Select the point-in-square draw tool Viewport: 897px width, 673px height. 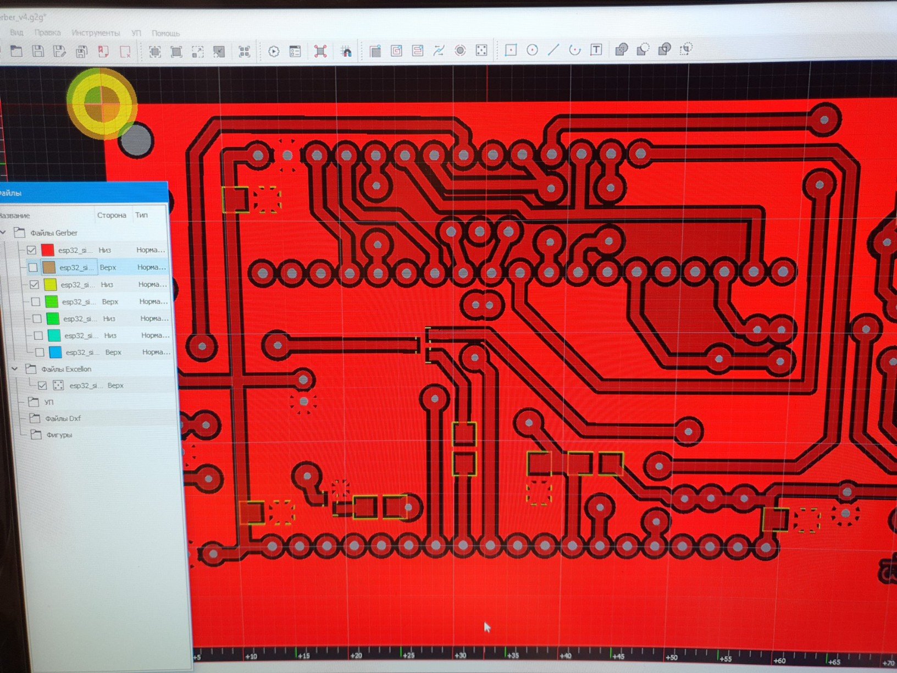(x=511, y=50)
